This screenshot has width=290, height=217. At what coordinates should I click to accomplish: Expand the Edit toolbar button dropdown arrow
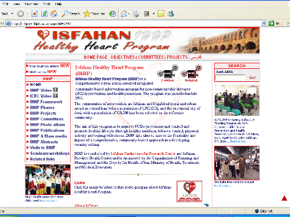[153, 14]
